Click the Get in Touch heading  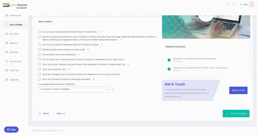175,84
